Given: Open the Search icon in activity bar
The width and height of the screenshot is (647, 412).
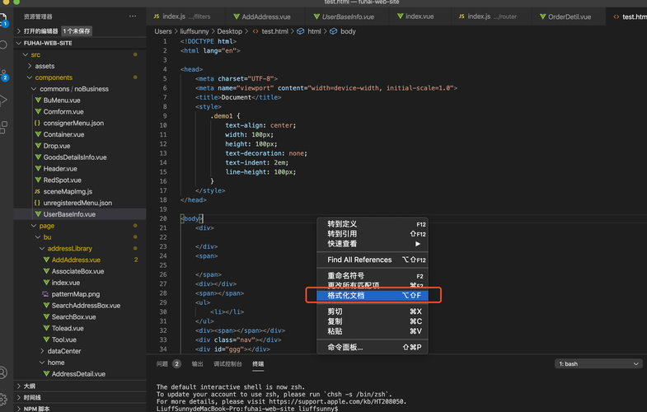Looking at the screenshot, I should tap(3, 44).
